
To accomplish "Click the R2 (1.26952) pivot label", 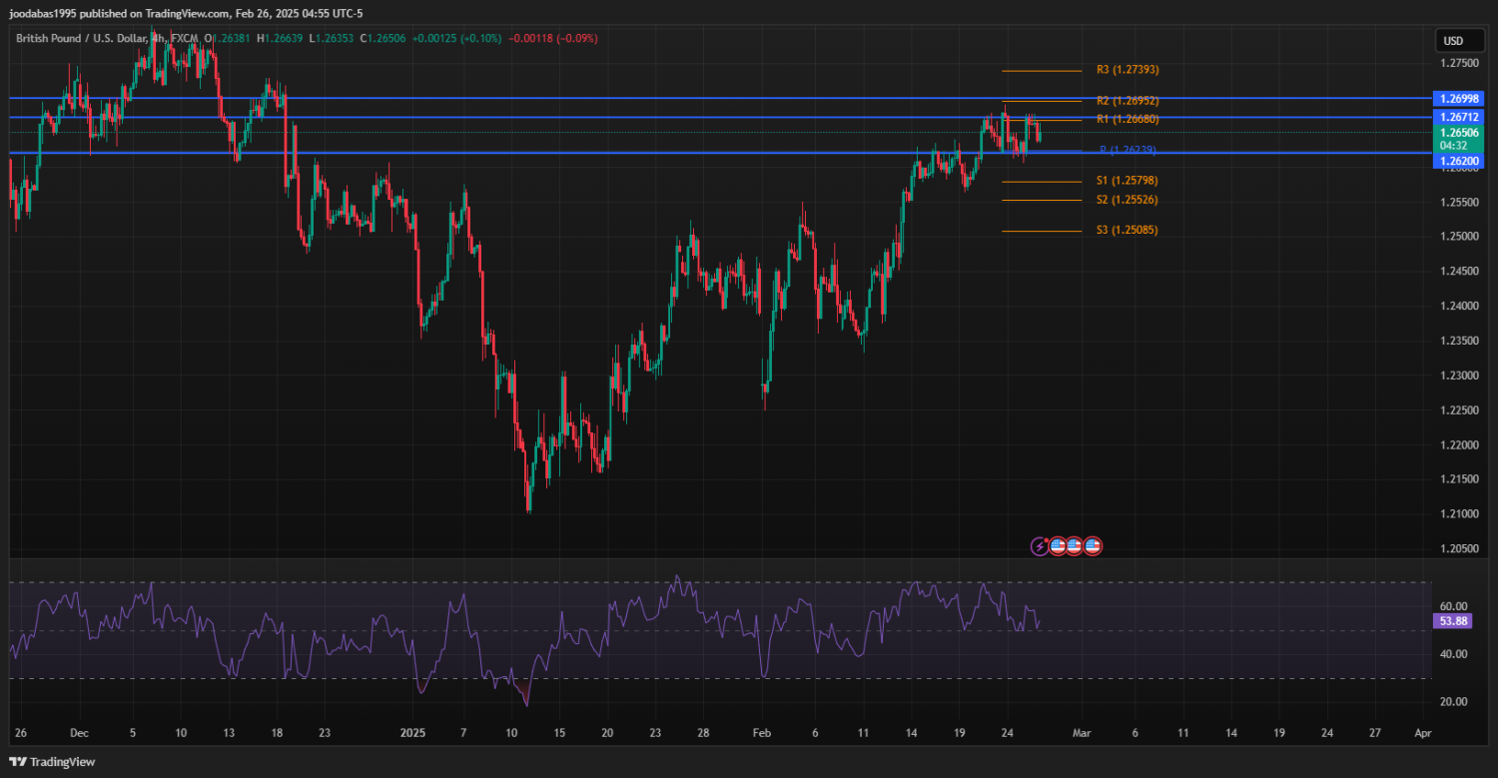I will [x=1126, y=101].
